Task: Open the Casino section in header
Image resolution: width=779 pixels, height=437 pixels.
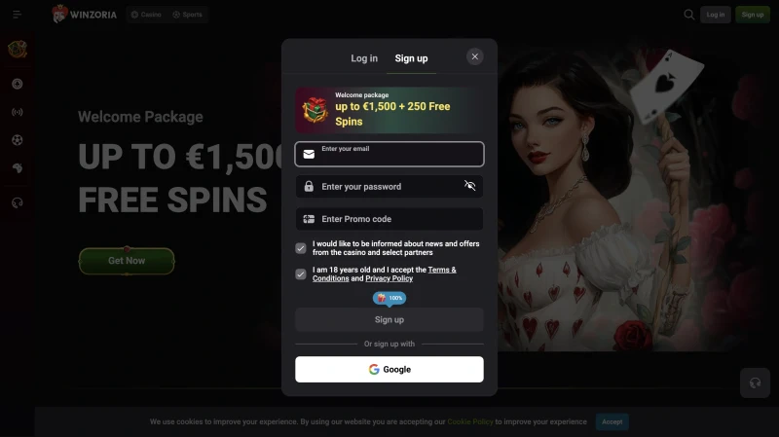Action: (x=146, y=15)
